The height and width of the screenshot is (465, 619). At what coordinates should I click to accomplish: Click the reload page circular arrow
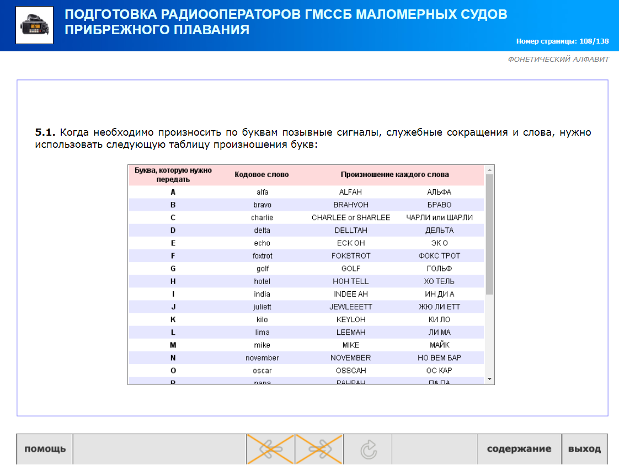click(x=368, y=449)
